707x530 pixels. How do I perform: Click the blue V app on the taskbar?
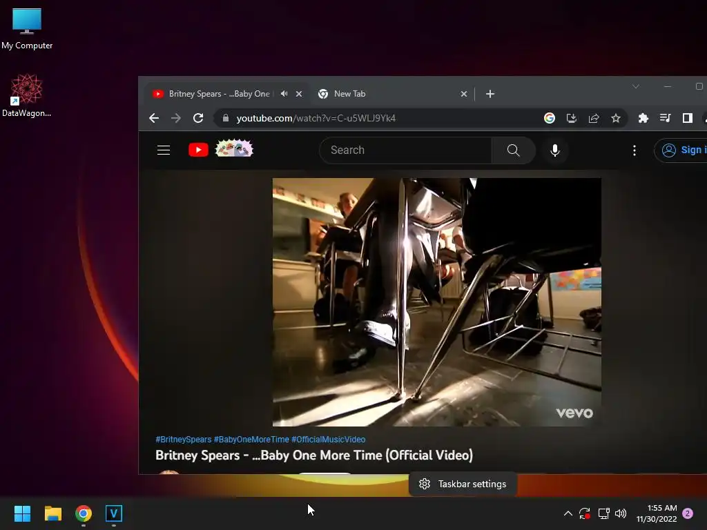[x=114, y=513]
